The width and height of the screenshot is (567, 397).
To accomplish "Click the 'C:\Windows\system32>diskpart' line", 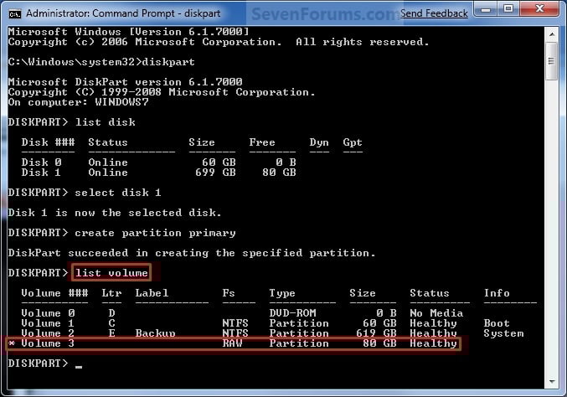I will coord(101,62).
